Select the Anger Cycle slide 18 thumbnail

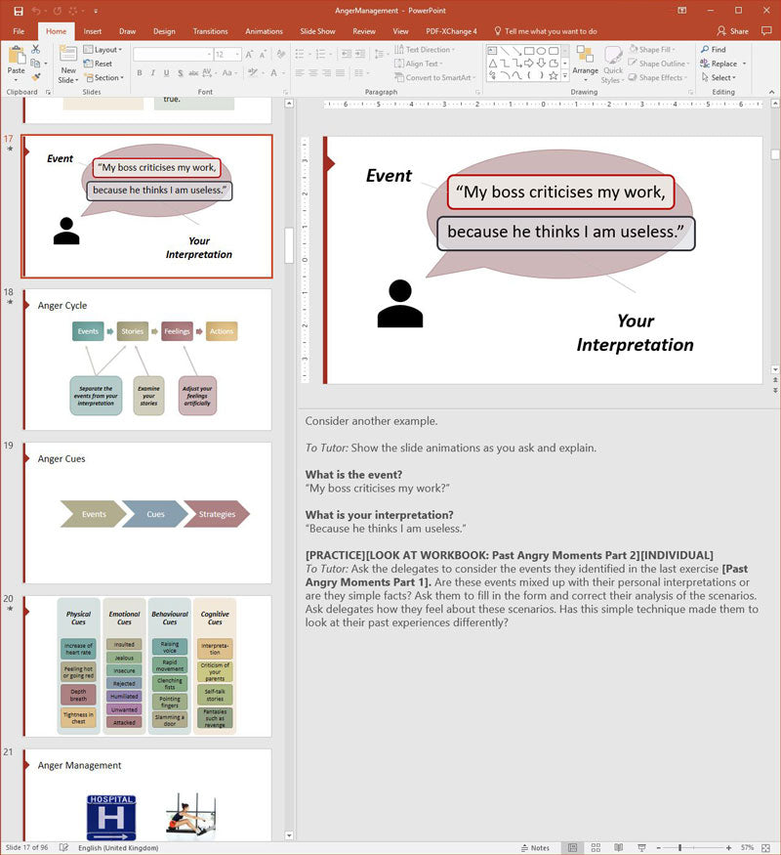(147, 360)
